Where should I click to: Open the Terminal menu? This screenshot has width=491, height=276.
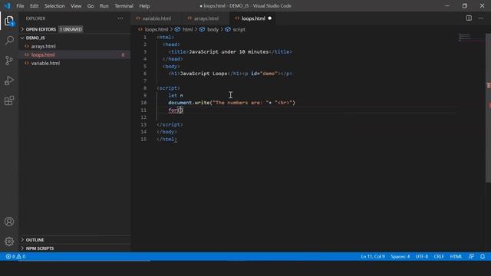pyautogui.click(x=124, y=6)
